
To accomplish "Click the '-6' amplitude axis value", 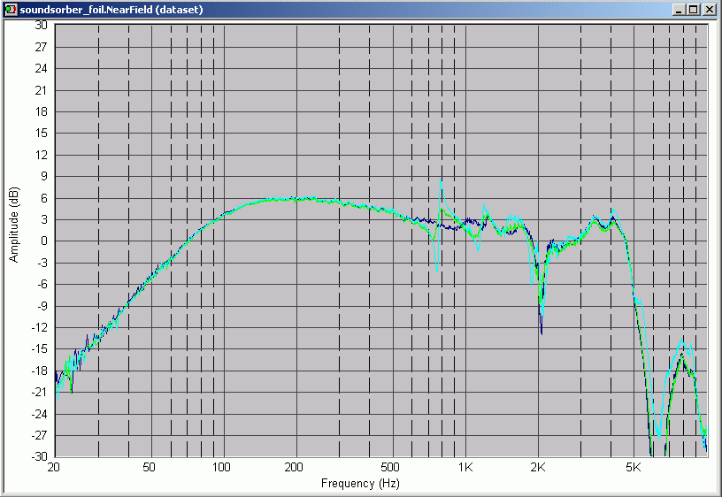I will click(42, 284).
